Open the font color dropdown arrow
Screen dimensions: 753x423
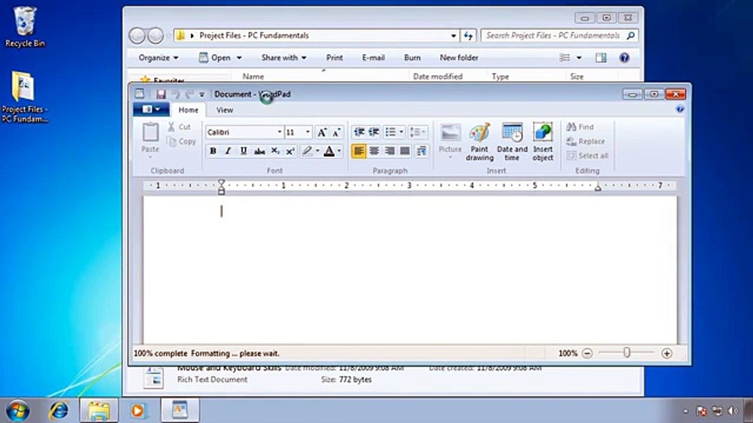pyautogui.click(x=339, y=151)
